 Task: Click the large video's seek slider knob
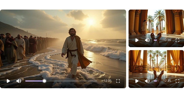point(44,81)
